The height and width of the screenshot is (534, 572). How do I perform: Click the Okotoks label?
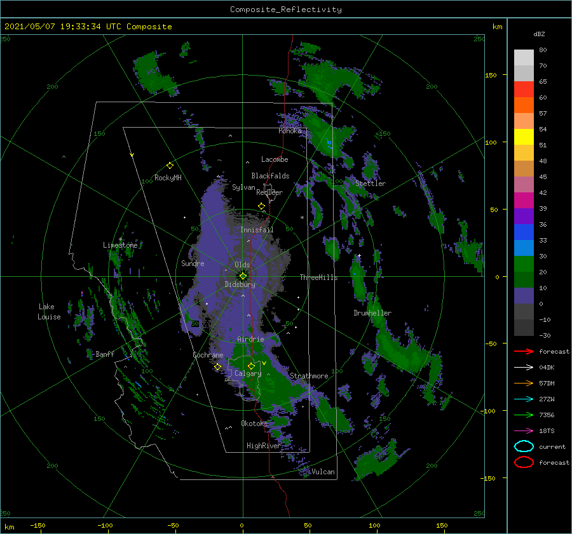pyautogui.click(x=254, y=424)
